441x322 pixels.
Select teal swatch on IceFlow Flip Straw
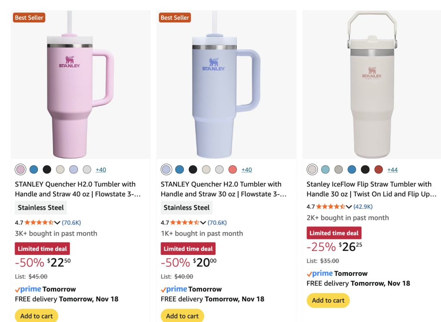click(x=326, y=170)
